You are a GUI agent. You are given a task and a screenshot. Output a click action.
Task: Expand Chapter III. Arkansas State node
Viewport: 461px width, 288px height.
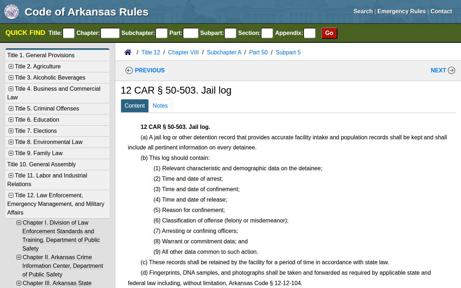click(x=19, y=283)
